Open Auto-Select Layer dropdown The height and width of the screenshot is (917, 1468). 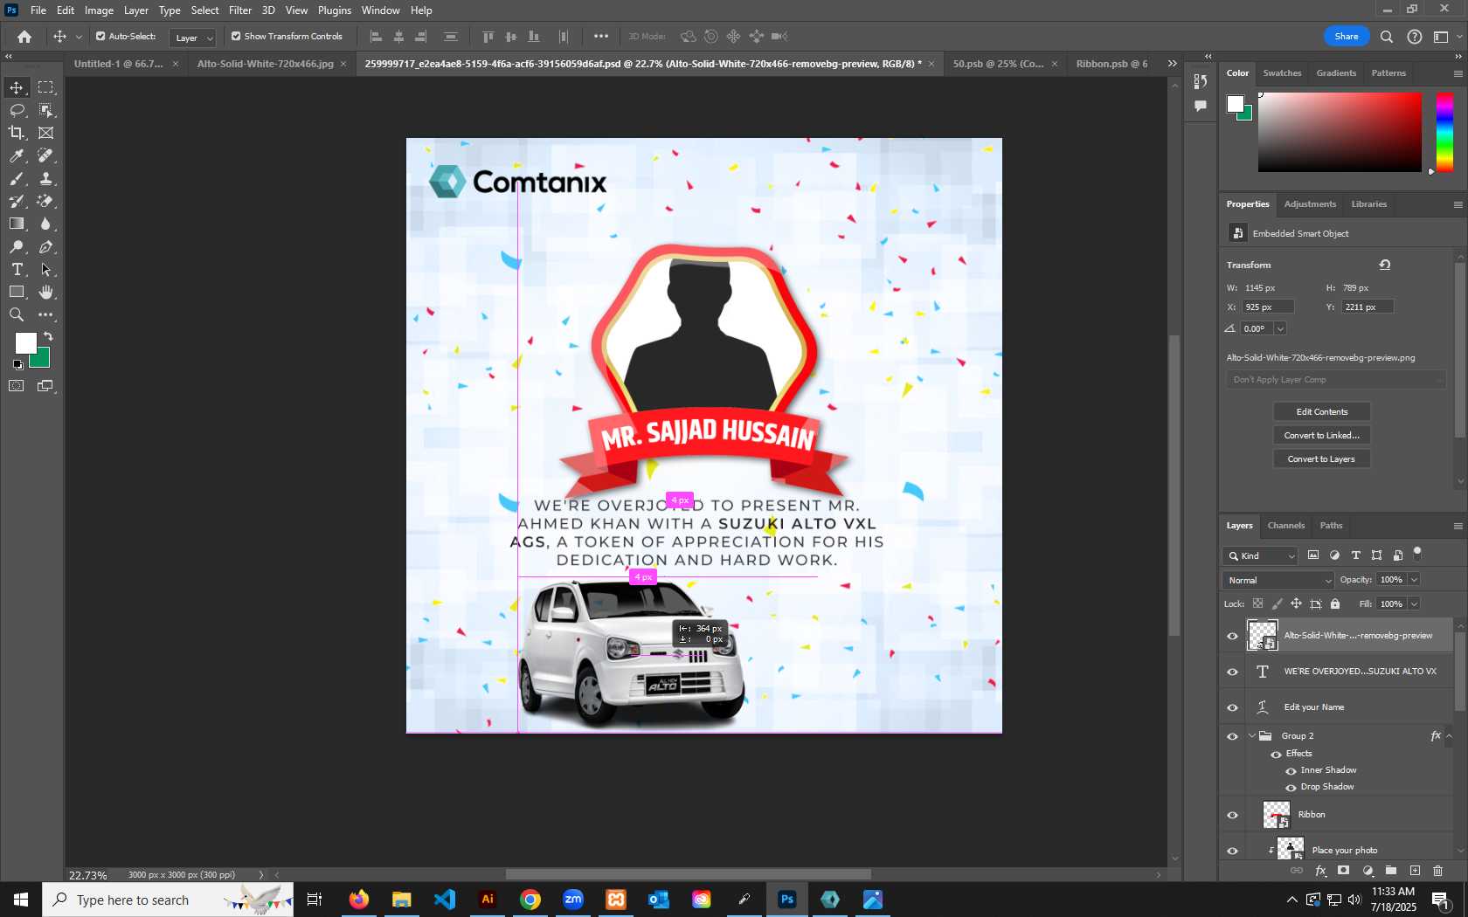[193, 38]
